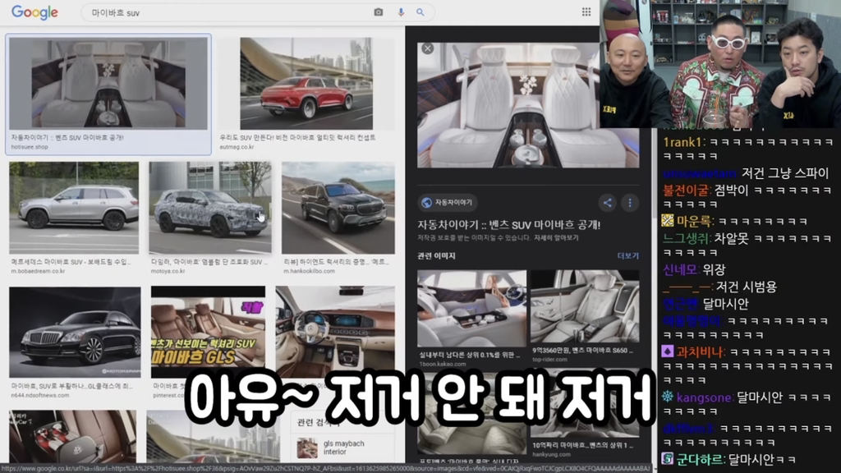Click n644.ndsoftnews.com source label
Screen dimensions: 841x473
coord(39,395)
